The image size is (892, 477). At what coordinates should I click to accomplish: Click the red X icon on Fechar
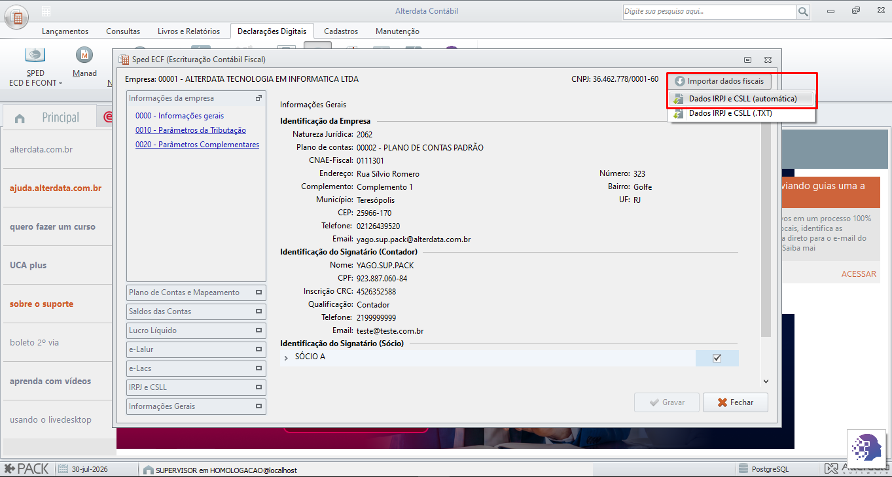tap(723, 402)
